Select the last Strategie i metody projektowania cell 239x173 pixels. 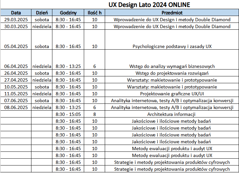172,169
